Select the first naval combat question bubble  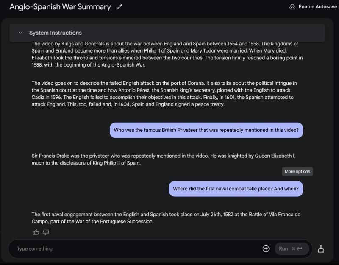tap(236, 189)
